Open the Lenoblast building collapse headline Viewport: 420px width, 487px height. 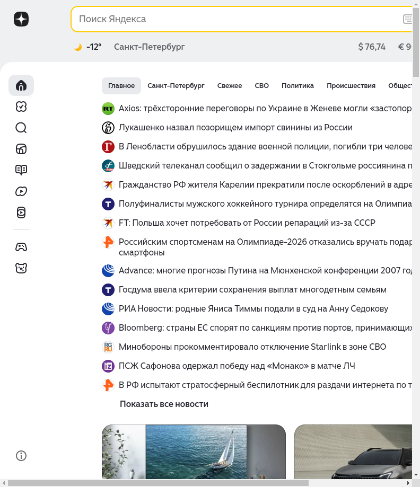coord(265,147)
